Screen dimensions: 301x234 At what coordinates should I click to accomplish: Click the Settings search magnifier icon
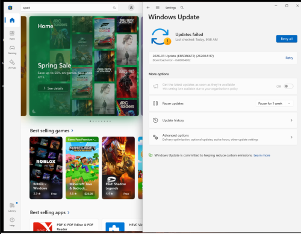tap(182, 8)
